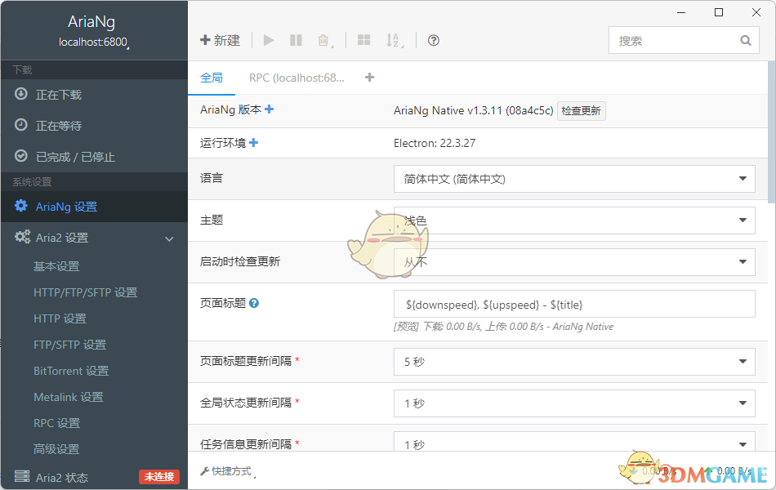The width and height of the screenshot is (776, 490).
Task: Open 已完成 / 已停止 in the sidebar
Action: click(x=94, y=157)
